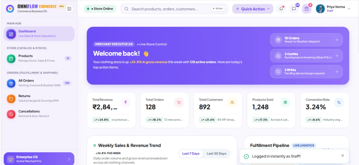
Task: Click the Dashboard grid icon
Action: pos(11,34)
